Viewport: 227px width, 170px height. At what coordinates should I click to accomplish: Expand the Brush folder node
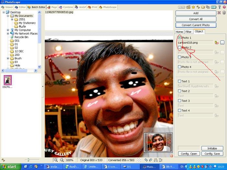point(8,58)
